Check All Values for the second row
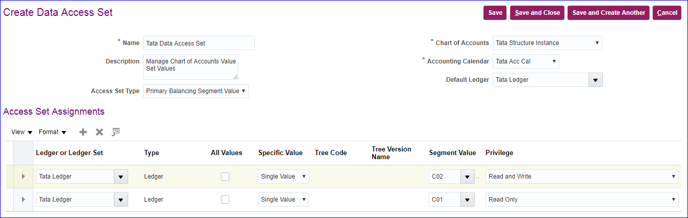The height and width of the screenshot is (218, 688). (x=225, y=200)
